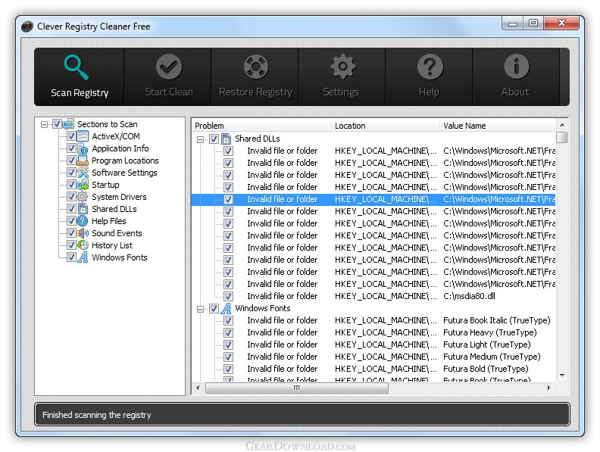The width and height of the screenshot is (600, 452).
Task: Select the Scan Registry label
Action: tap(80, 92)
